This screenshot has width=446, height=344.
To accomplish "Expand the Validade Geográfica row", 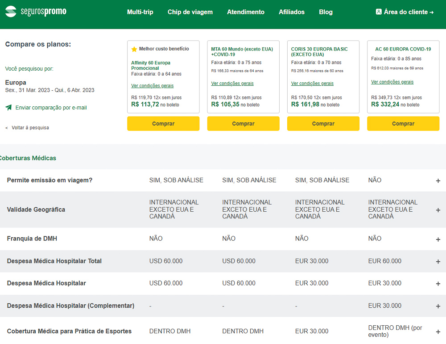I will [x=438, y=210].
